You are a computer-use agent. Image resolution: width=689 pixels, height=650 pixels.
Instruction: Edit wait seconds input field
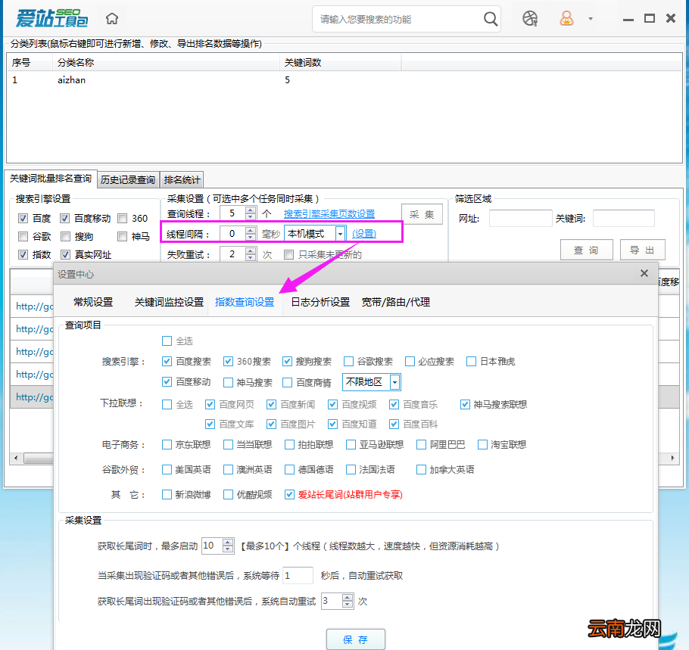tap(298, 575)
